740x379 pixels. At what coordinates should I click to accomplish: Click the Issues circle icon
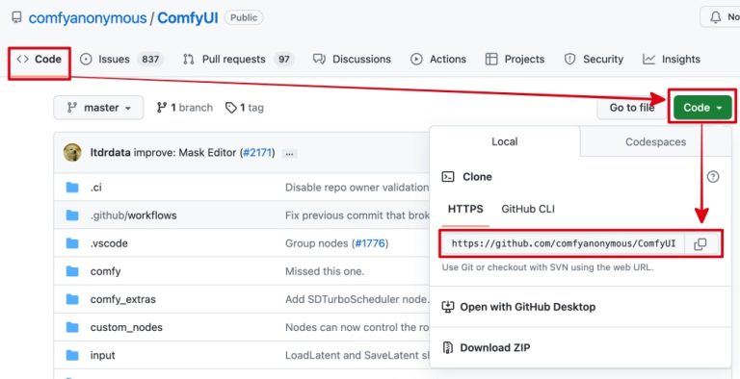pos(86,60)
